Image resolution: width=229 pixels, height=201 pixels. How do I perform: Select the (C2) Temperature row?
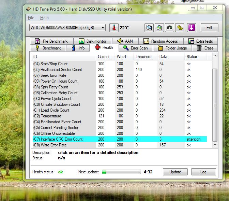(x=120, y=116)
